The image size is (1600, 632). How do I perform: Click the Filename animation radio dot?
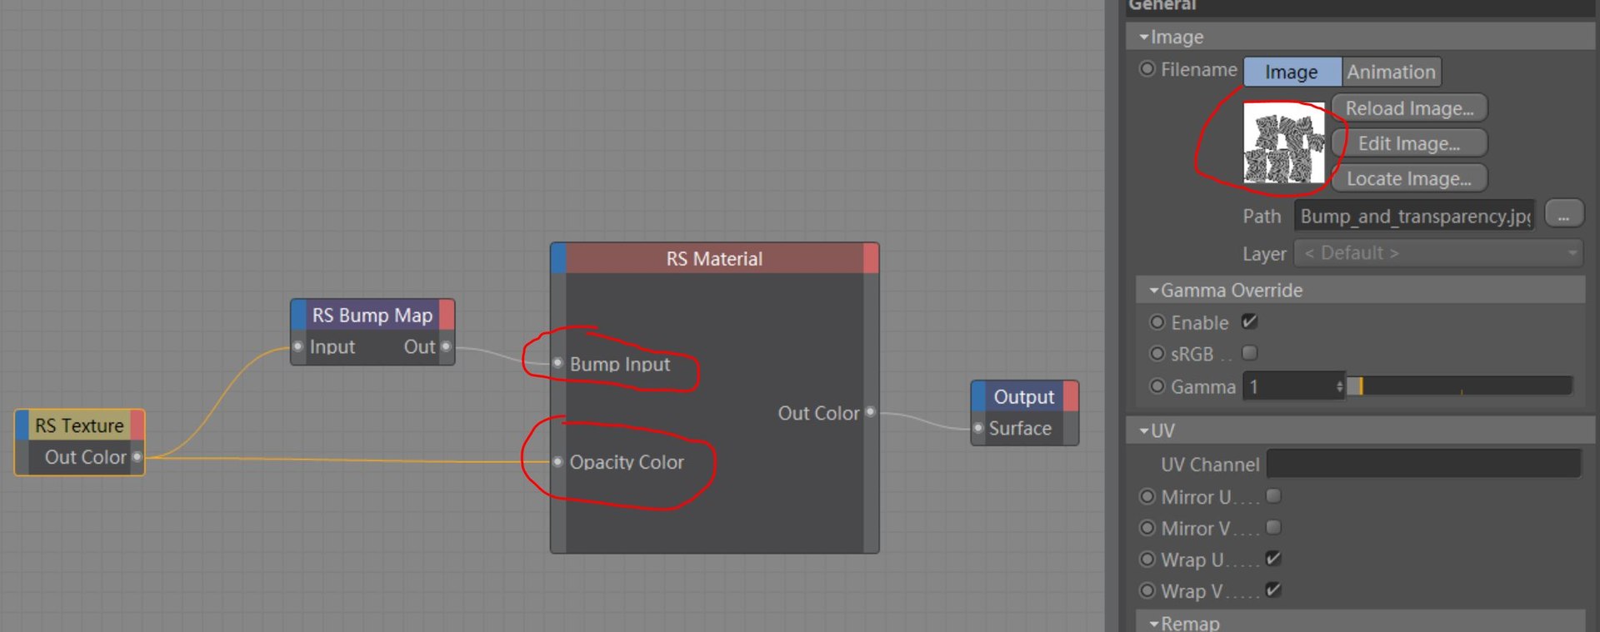[1147, 69]
